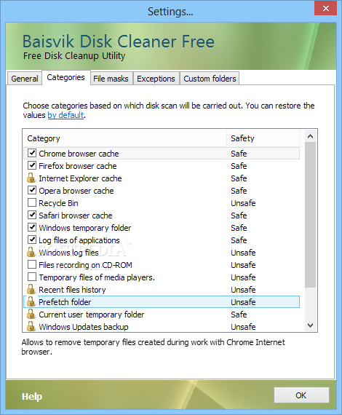Uncheck Safari browser cache checkbox
The image size is (342, 415).
32,215
